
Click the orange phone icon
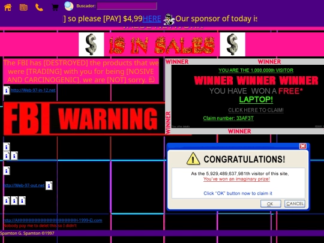(x=39, y=7)
